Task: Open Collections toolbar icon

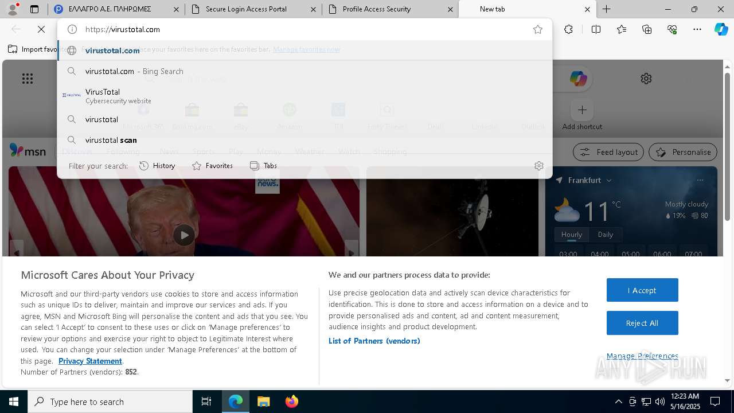Action: 647,29
